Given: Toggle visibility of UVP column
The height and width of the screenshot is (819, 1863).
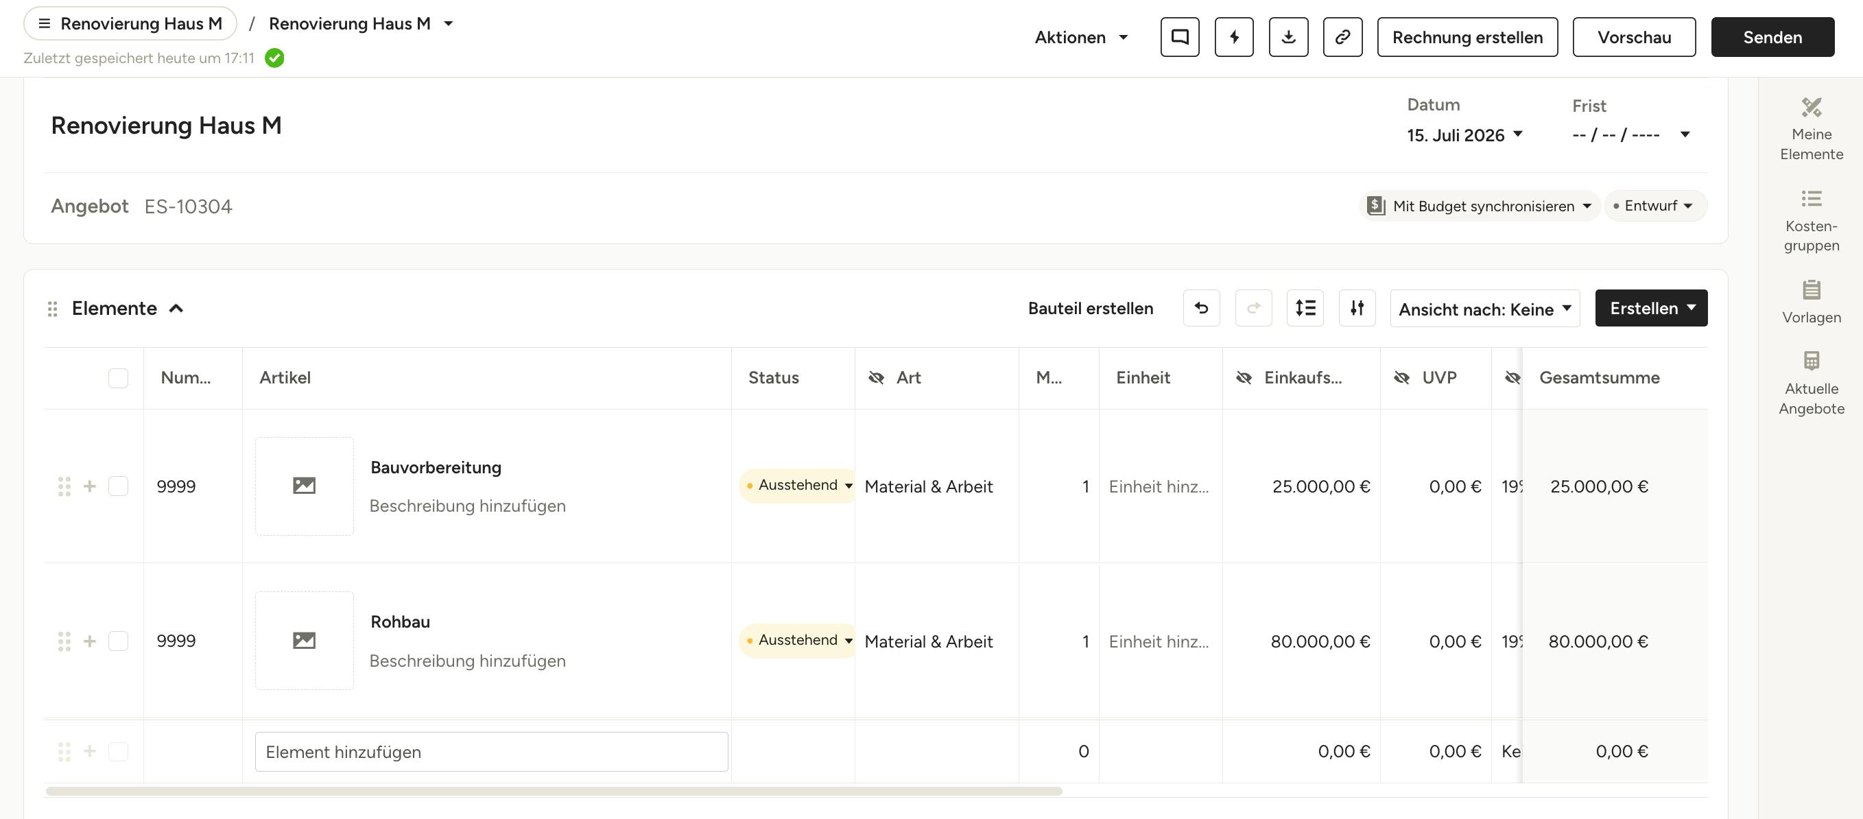Looking at the screenshot, I should pos(1401,378).
